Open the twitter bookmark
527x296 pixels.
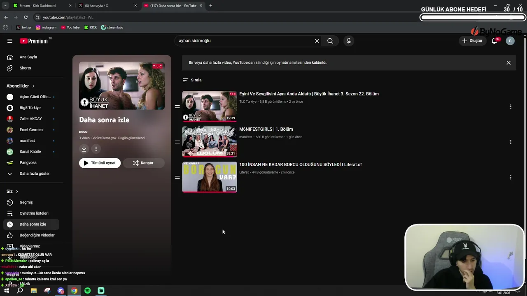23,27
